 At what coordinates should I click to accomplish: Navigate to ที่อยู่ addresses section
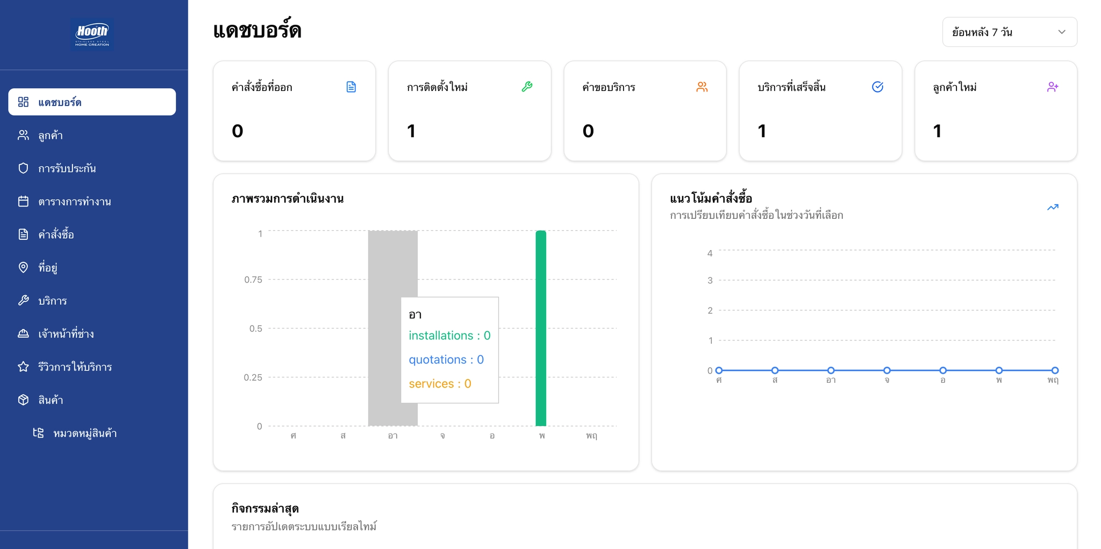click(48, 268)
